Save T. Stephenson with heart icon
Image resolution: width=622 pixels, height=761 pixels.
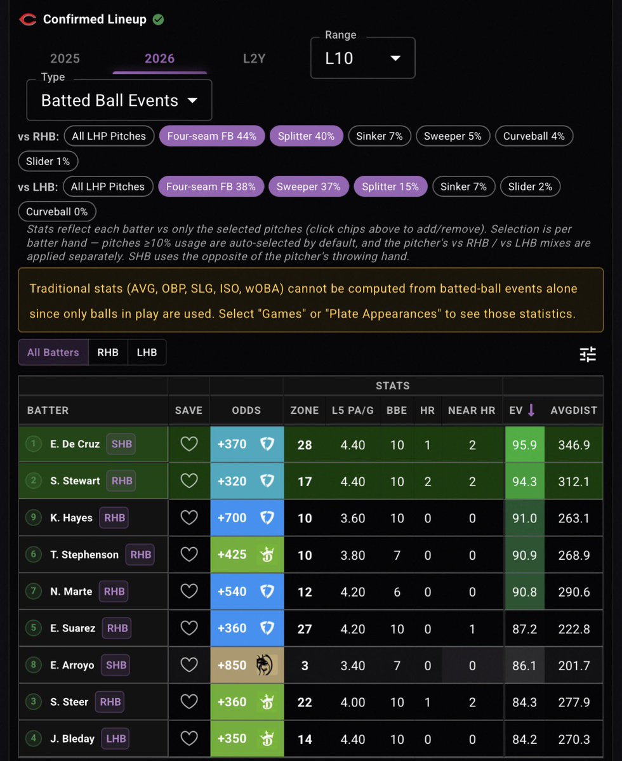189,554
